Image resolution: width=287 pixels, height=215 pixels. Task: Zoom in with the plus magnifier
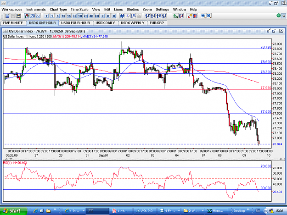(x=203, y=16)
